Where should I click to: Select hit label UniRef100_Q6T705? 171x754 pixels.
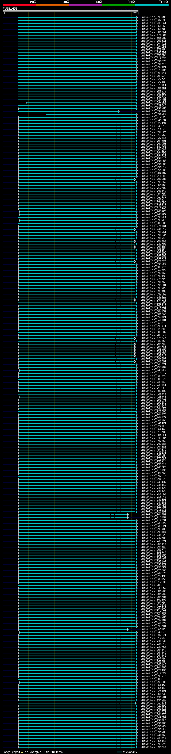point(153,420)
